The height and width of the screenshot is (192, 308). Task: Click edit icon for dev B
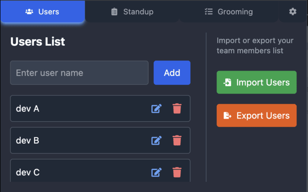156,140
